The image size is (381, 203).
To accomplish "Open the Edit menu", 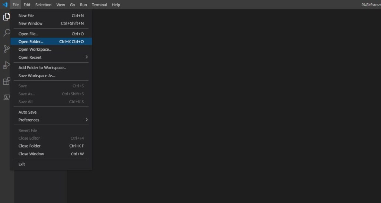I will click(x=27, y=5).
